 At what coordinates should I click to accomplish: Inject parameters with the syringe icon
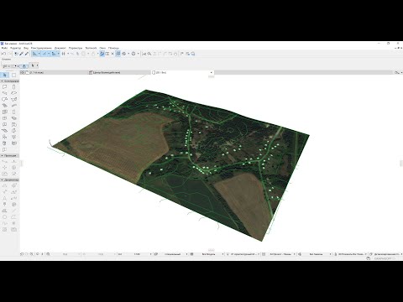pos(27,54)
